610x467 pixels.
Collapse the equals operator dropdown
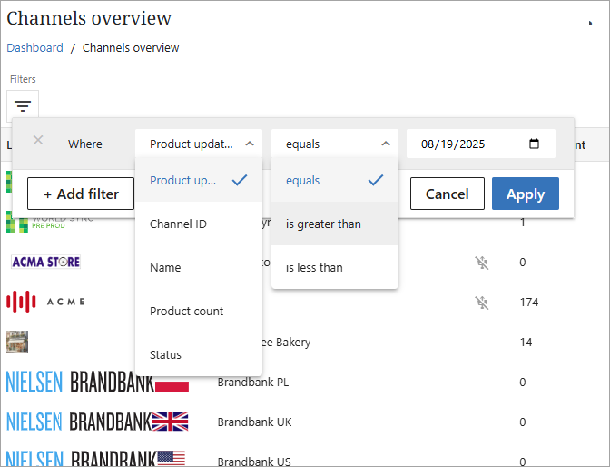pyautogui.click(x=335, y=144)
